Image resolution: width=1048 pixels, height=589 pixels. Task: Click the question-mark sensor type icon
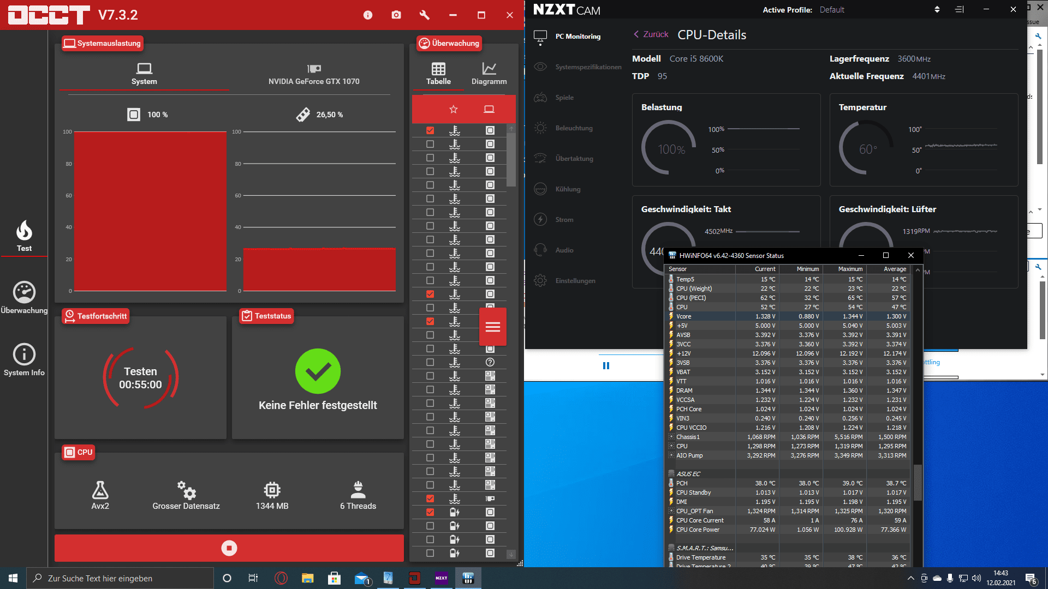490,362
